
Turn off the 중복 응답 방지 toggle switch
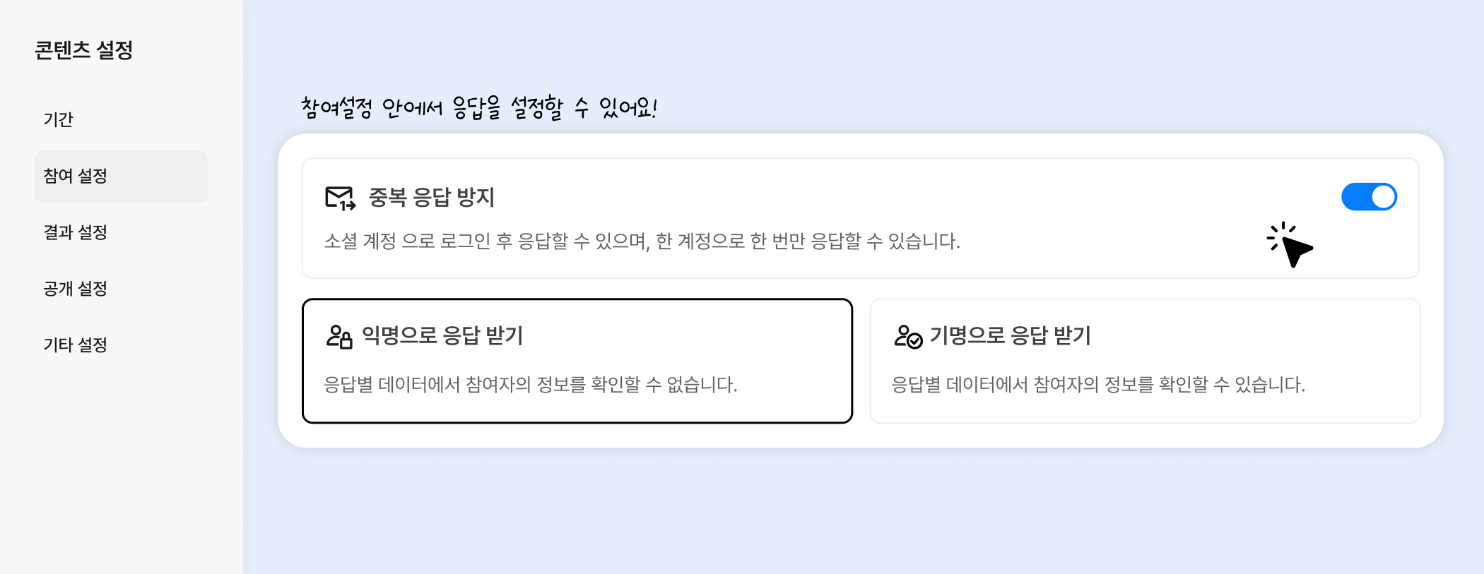click(1369, 197)
